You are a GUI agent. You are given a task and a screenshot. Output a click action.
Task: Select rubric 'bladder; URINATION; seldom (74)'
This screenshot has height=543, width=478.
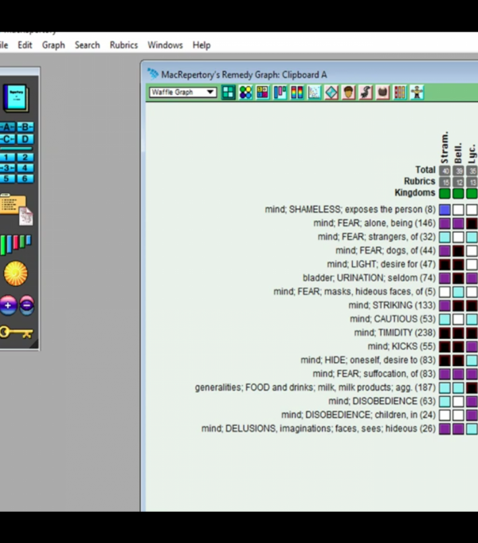click(369, 277)
